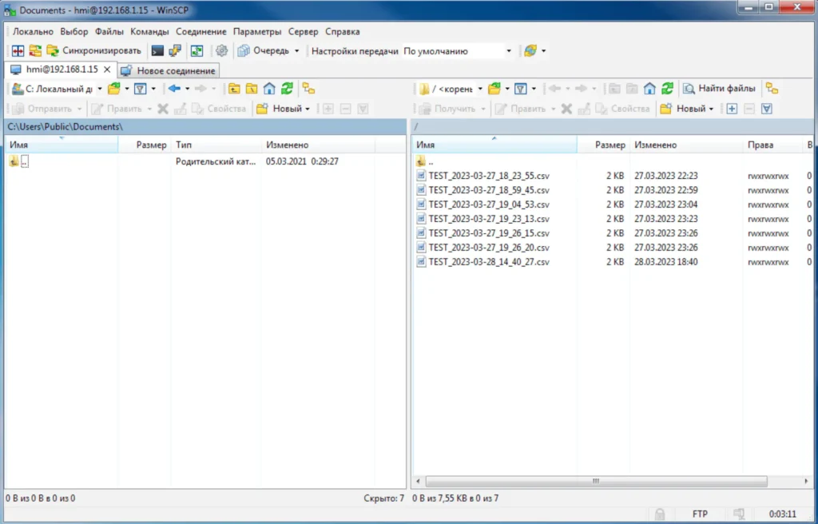Click remote panel open directory folder icon

click(494, 89)
